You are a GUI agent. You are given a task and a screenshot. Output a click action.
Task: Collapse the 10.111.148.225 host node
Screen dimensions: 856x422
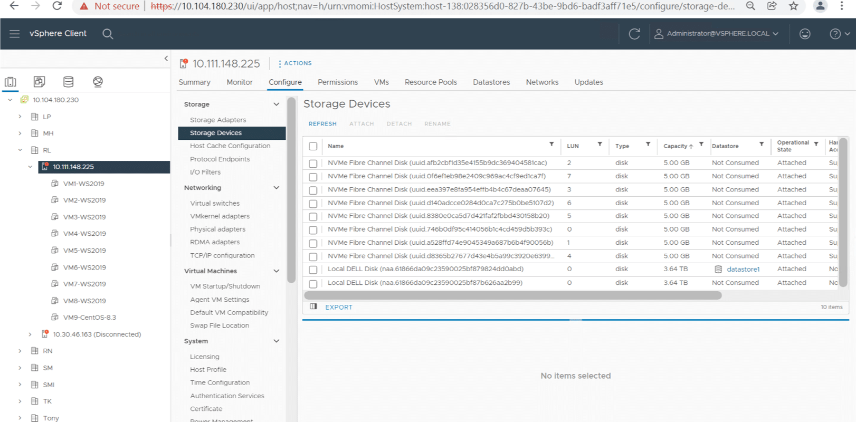pos(30,167)
